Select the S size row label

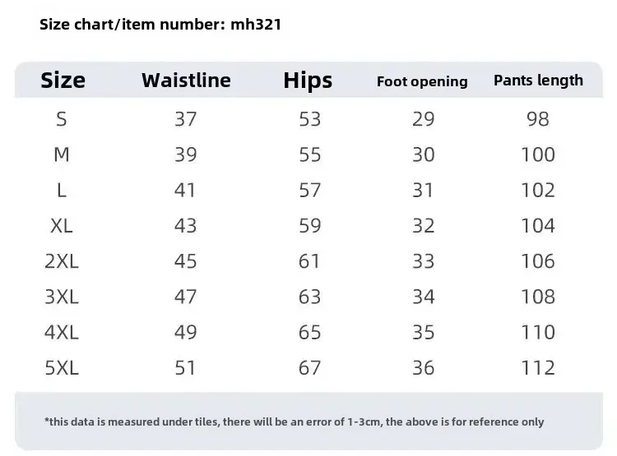[62, 119]
